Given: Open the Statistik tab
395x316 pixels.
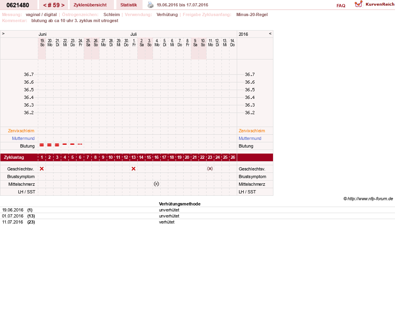Looking at the screenshot, I should pyautogui.click(x=128, y=5).
